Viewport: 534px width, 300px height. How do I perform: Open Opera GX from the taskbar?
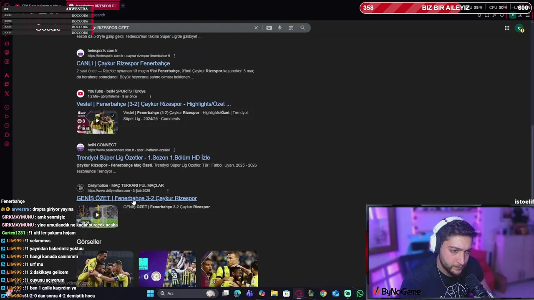tap(299, 293)
